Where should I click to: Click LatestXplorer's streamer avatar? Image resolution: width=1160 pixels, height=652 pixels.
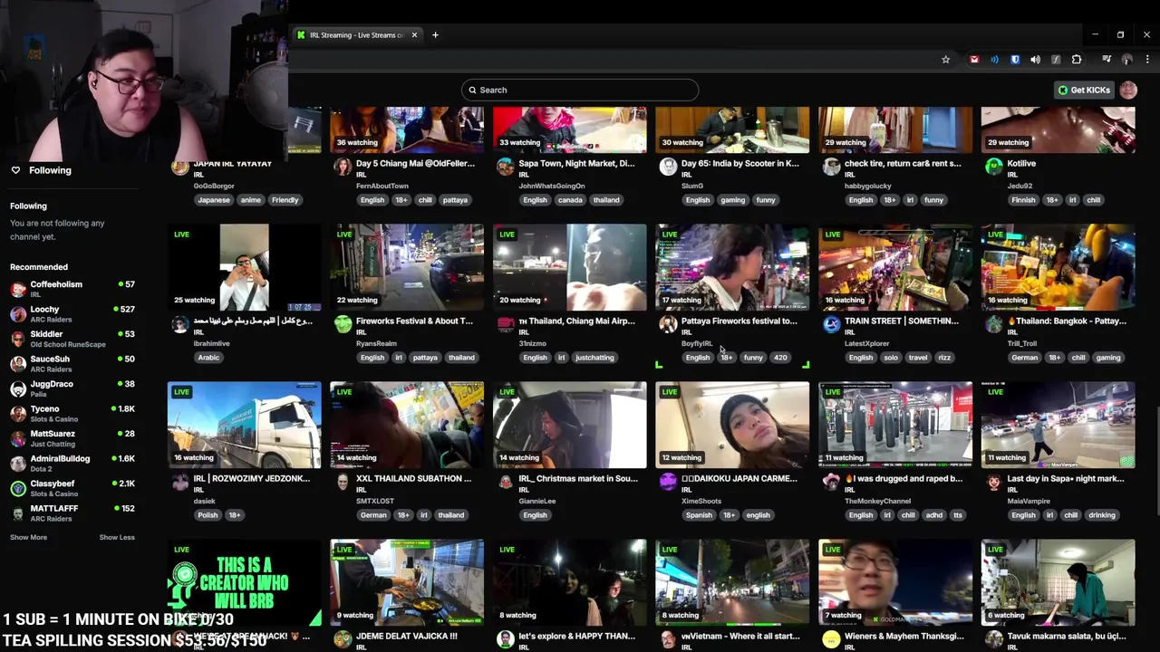[x=831, y=324]
